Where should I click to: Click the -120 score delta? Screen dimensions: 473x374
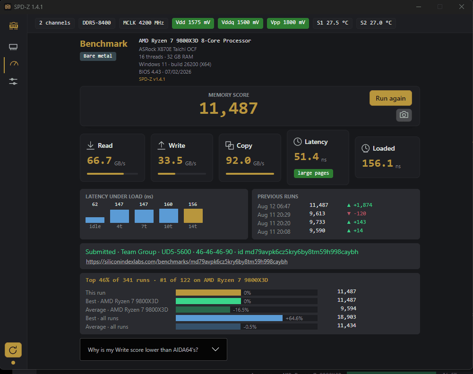point(357,213)
